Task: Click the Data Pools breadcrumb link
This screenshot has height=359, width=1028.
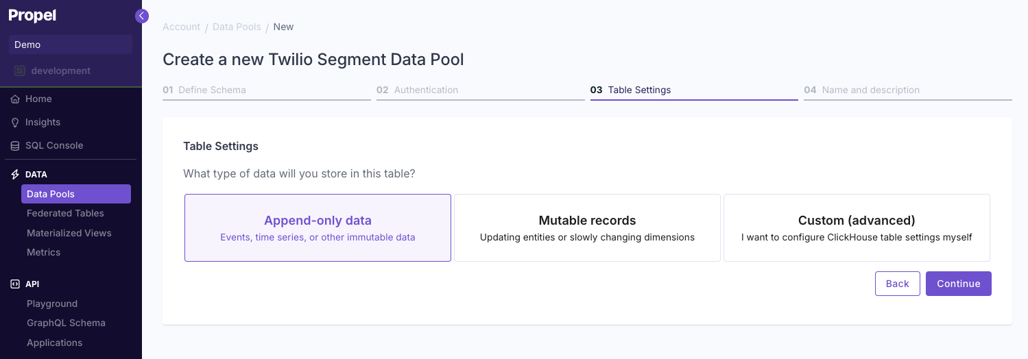Action: (x=237, y=27)
